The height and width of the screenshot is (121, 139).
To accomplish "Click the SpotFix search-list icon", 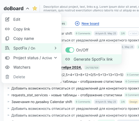I will click(7, 48).
